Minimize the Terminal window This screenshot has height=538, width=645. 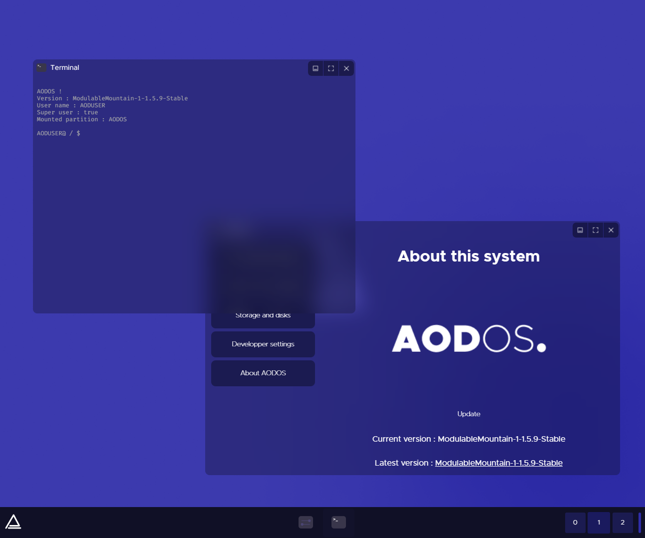(316, 68)
